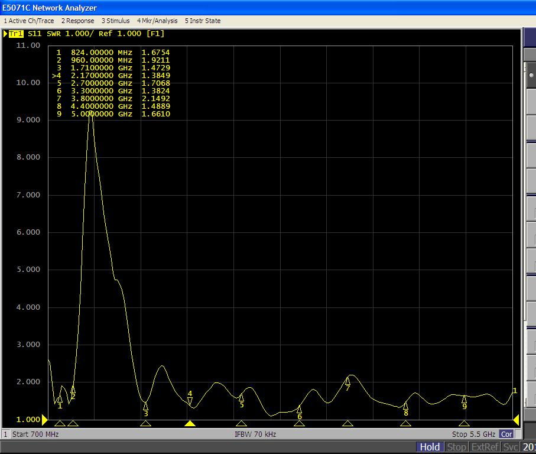Click marker list row 824.00000 MHz
536x454 pixels.
point(113,53)
